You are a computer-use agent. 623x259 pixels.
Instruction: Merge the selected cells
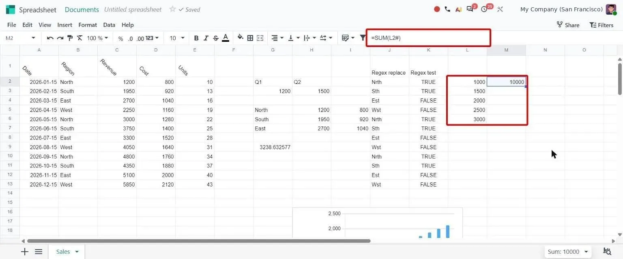pos(260,38)
